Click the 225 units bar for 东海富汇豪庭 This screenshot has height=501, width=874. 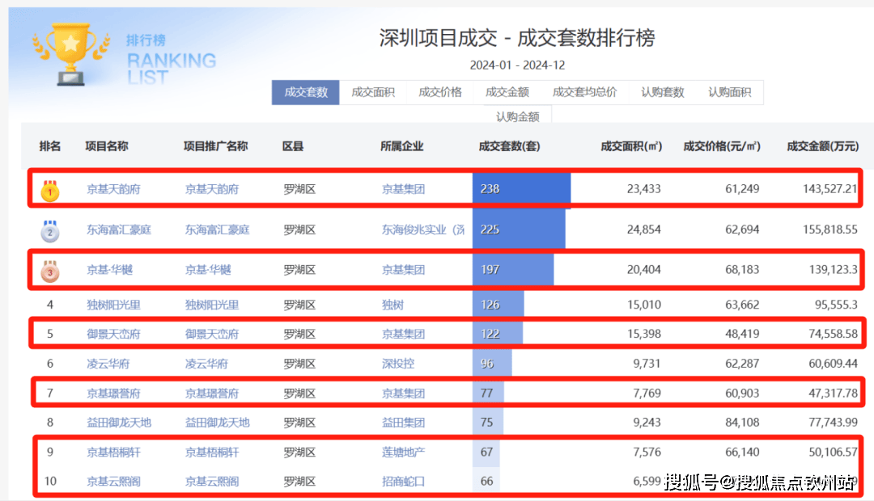click(x=519, y=230)
